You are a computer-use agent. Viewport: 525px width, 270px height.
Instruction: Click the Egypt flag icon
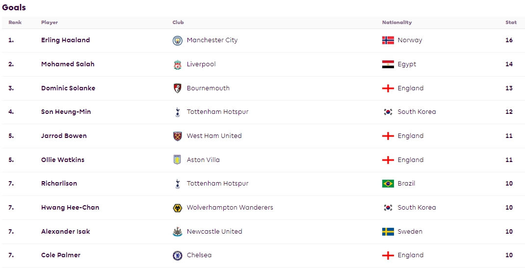pos(388,64)
